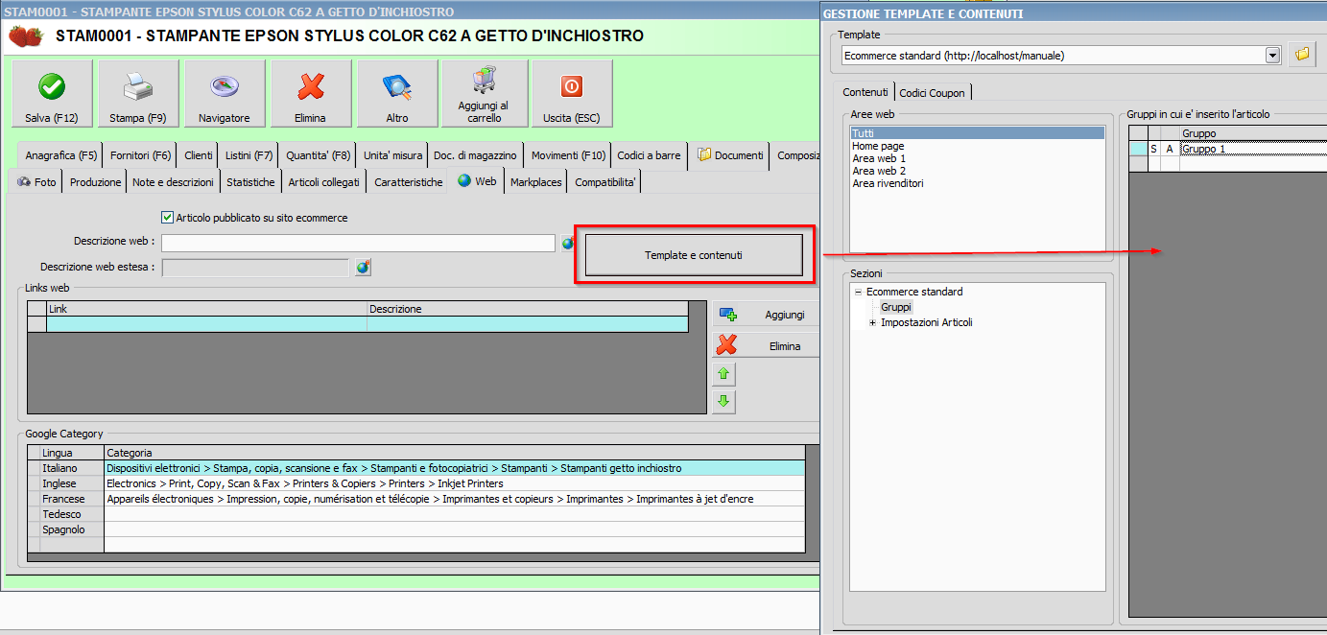Click globe icon next to Descrizione web estesa
This screenshot has width=1327, height=635.
tap(363, 268)
